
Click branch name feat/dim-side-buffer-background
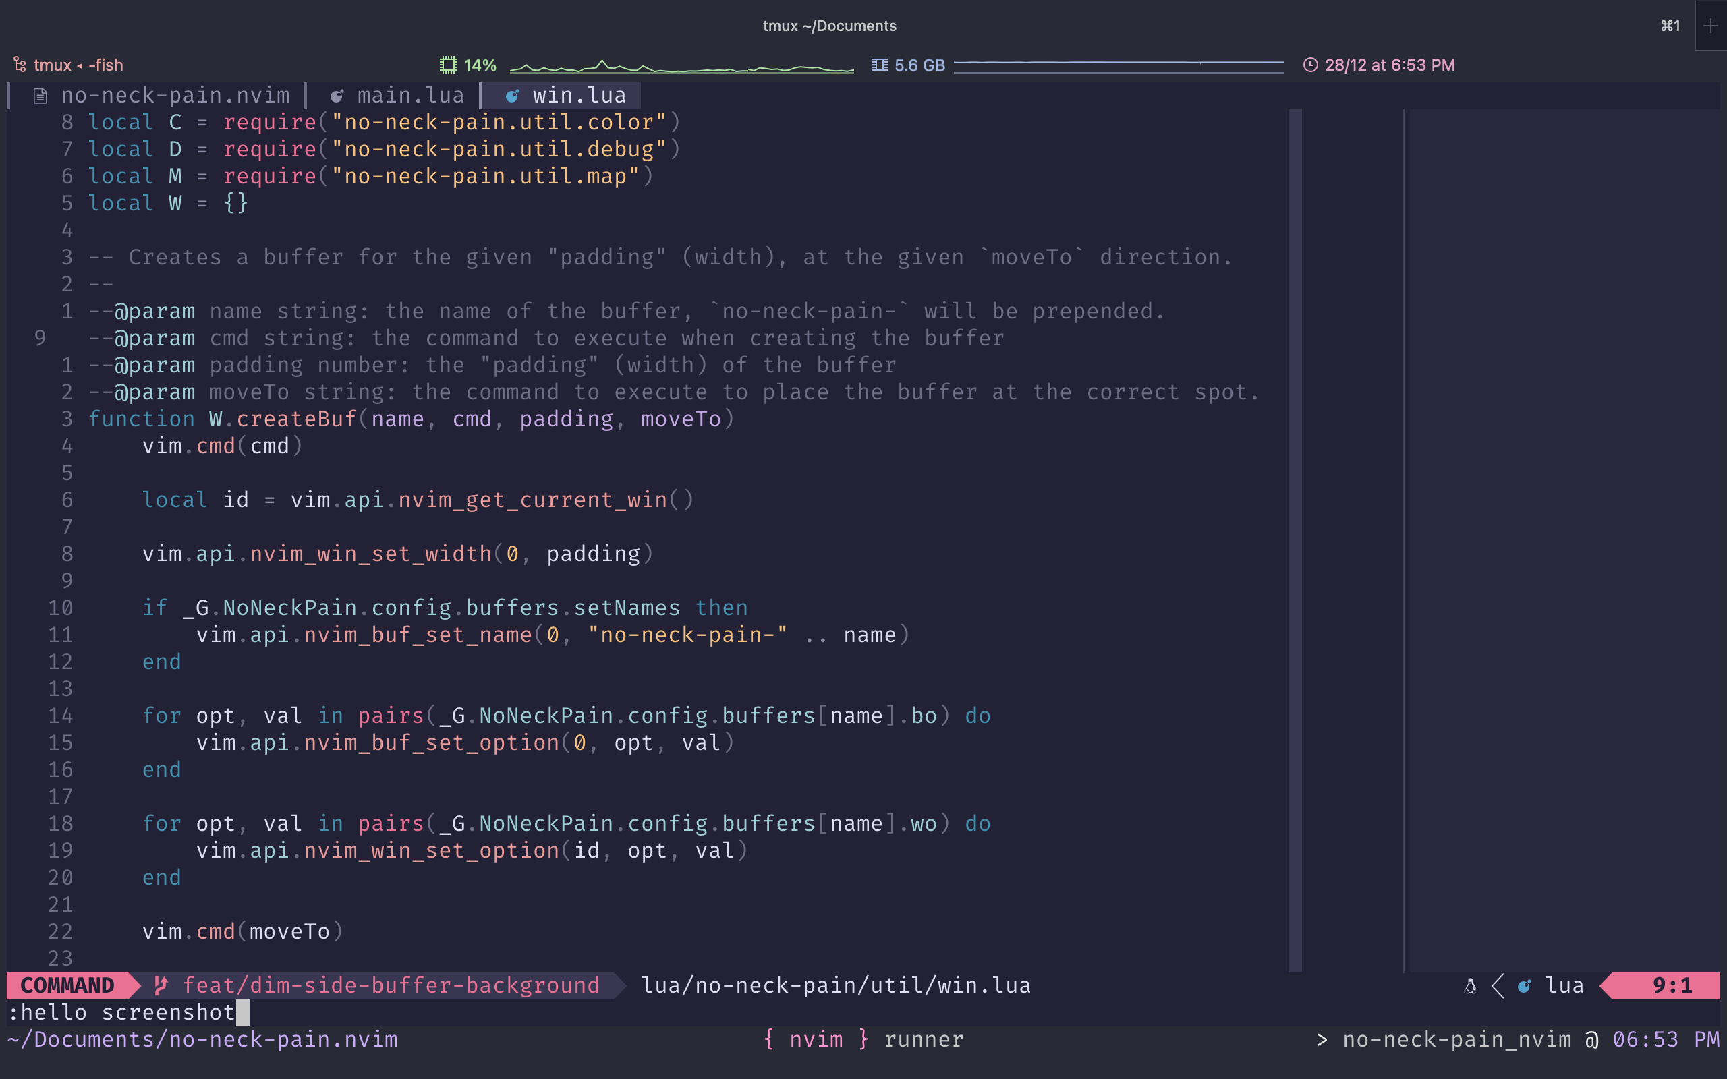tap(391, 985)
